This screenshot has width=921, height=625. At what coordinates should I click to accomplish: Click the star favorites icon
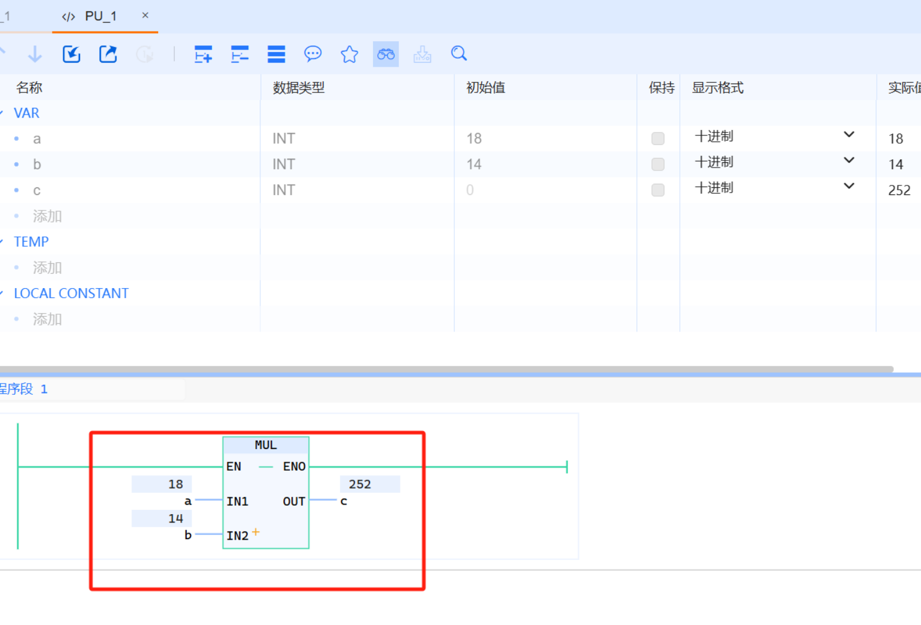coord(349,54)
